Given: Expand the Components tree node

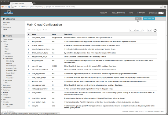Looking at the screenshot, I should point(2,27).
